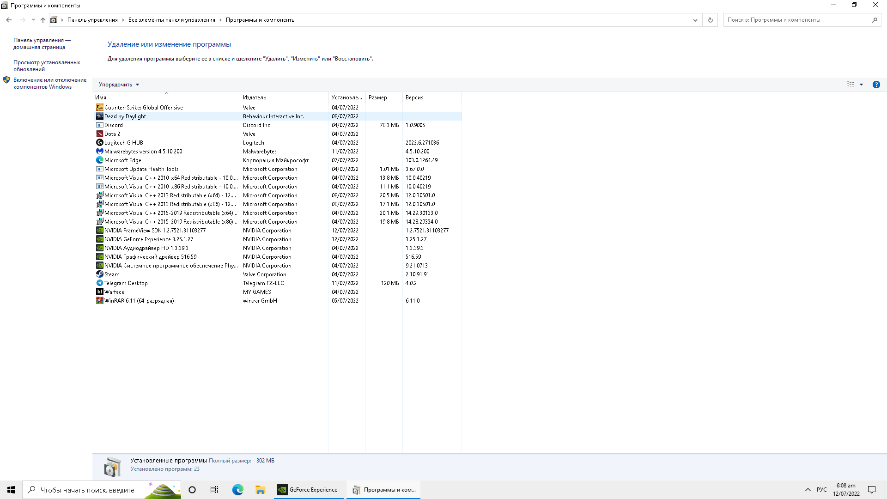Click the Logitech G HUB icon
This screenshot has height=499, width=887.
99,142
